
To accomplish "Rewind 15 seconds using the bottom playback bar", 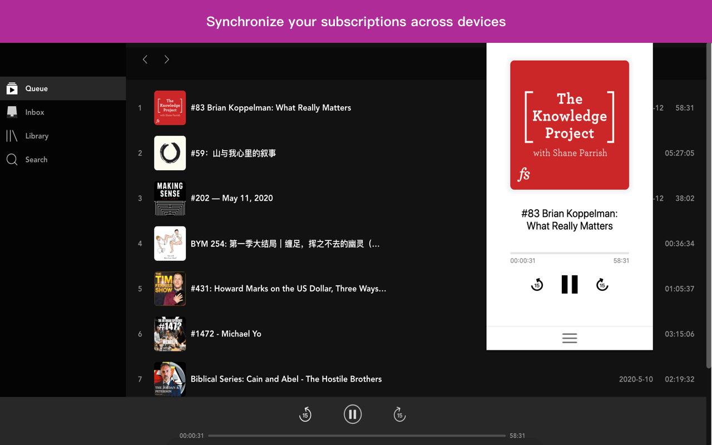I will (x=305, y=414).
